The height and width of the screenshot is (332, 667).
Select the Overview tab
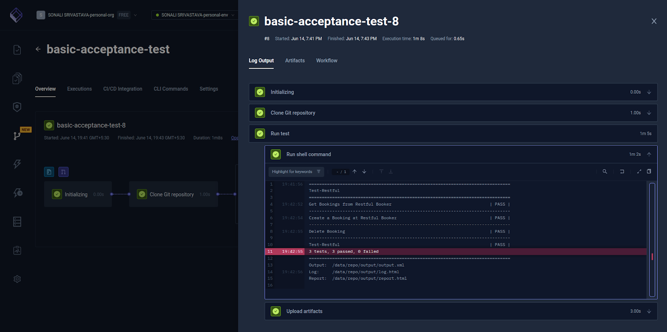45,89
